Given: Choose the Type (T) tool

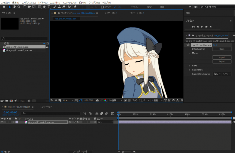Looking at the screenshot, I should (x=49, y=7).
